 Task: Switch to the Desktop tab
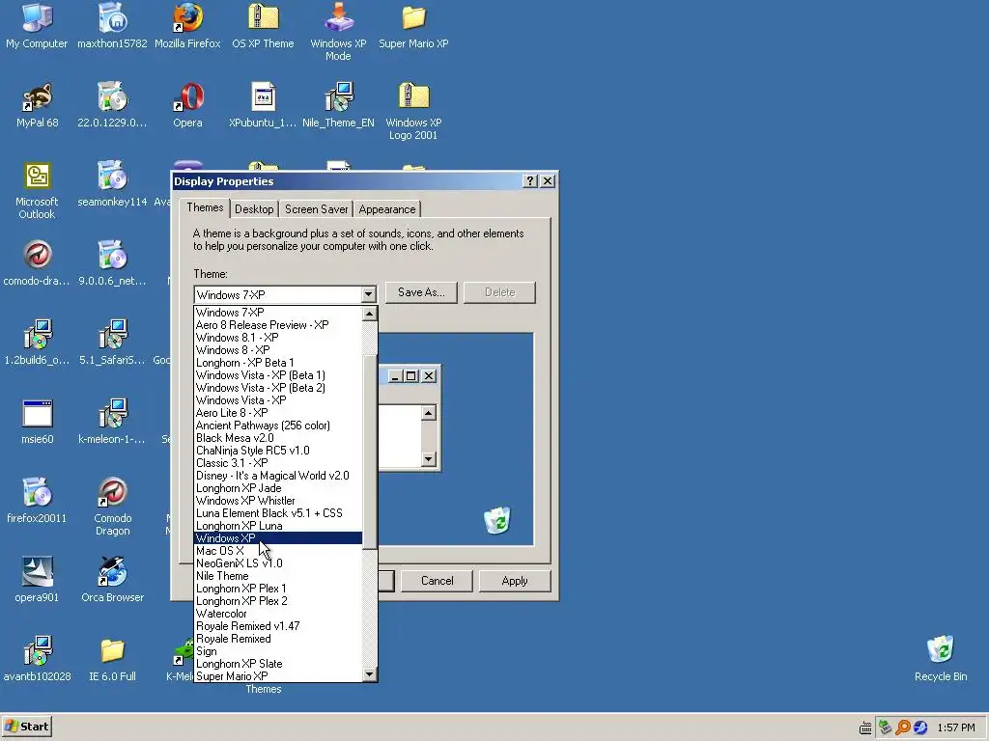(x=254, y=209)
